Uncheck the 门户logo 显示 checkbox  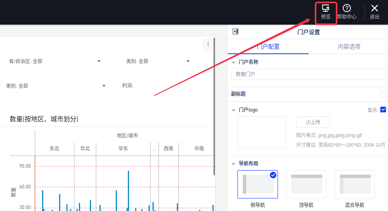click(x=383, y=110)
